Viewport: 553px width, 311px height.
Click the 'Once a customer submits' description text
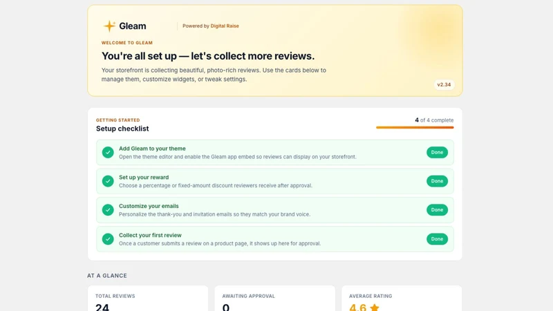220,244
